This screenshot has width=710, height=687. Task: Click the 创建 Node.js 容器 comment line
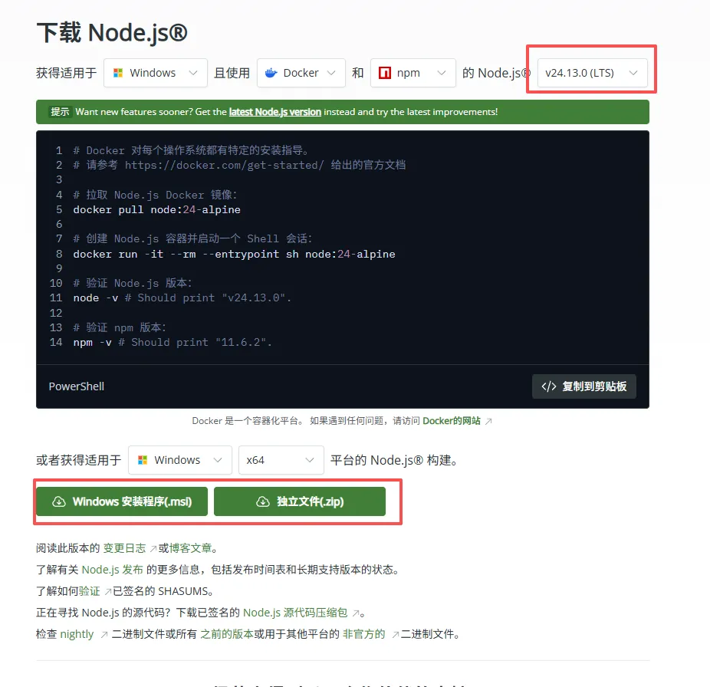click(192, 238)
